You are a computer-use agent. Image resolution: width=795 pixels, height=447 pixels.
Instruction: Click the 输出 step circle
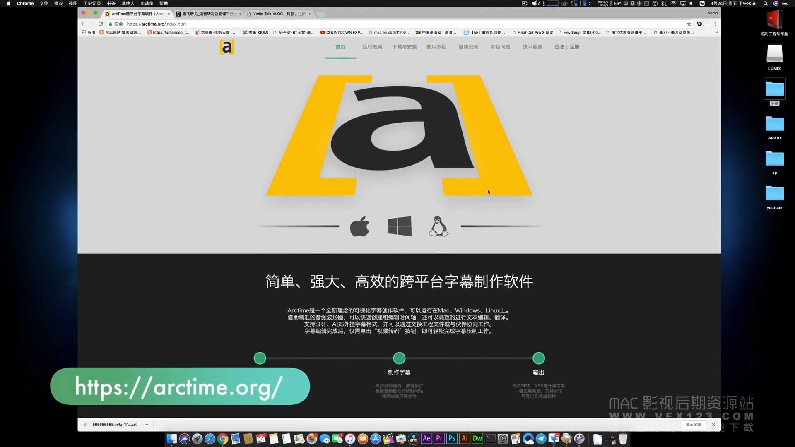pyautogui.click(x=538, y=358)
